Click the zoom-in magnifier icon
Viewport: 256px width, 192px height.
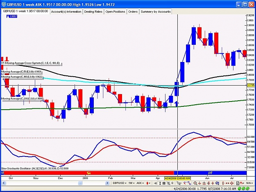[x=195, y=183]
